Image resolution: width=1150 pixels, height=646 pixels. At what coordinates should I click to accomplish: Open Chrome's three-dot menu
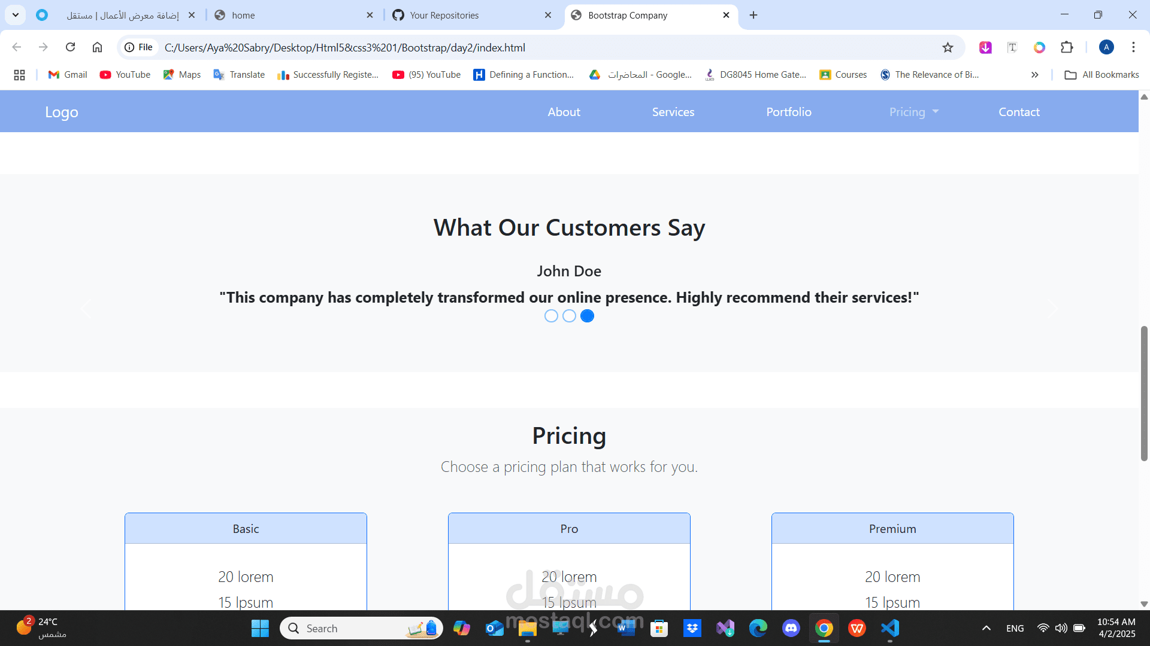(1133, 47)
